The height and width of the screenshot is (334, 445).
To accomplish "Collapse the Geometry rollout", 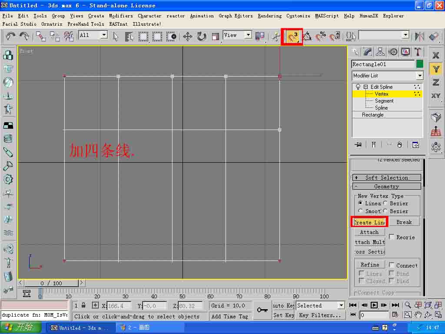I will tap(386, 186).
